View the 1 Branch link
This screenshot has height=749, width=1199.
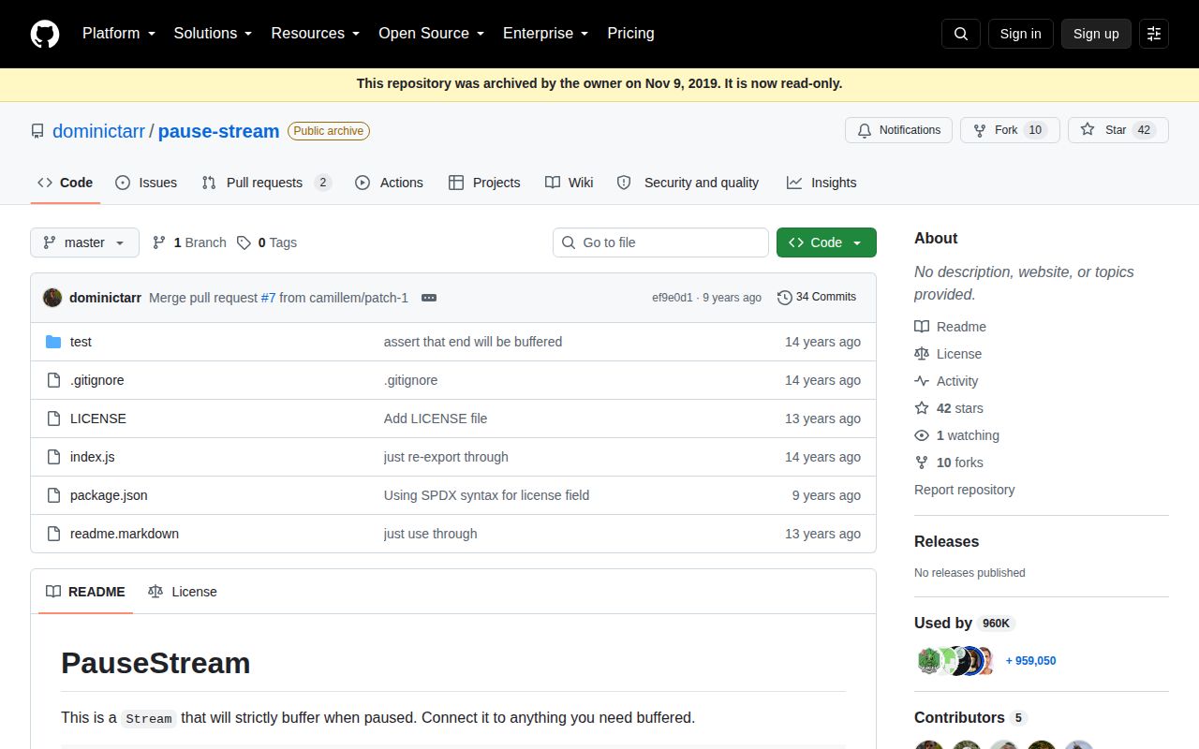click(x=189, y=242)
